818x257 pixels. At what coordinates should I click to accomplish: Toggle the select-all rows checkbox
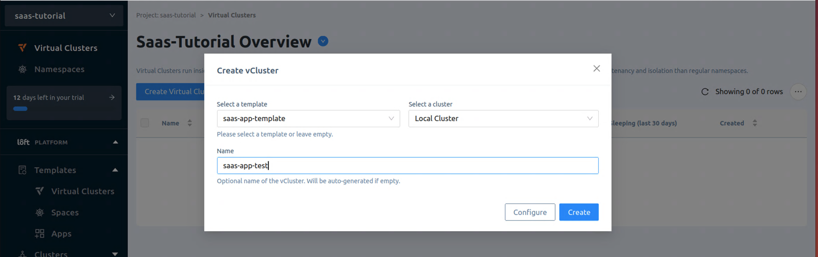click(x=145, y=123)
